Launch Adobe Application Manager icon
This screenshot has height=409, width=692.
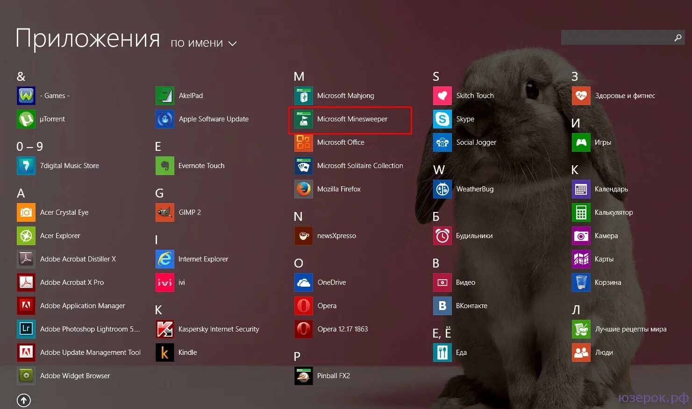pyautogui.click(x=26, y=306)
